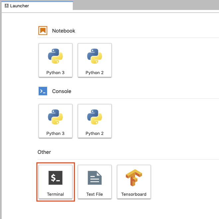Viewport: 219px width, 219px height.
Task: Launch a Python 3 notebook
Action: tap(55, 60)
